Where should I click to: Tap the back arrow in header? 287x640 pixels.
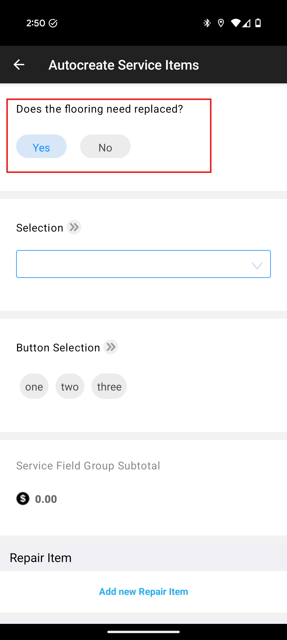[x=19, y=65]
